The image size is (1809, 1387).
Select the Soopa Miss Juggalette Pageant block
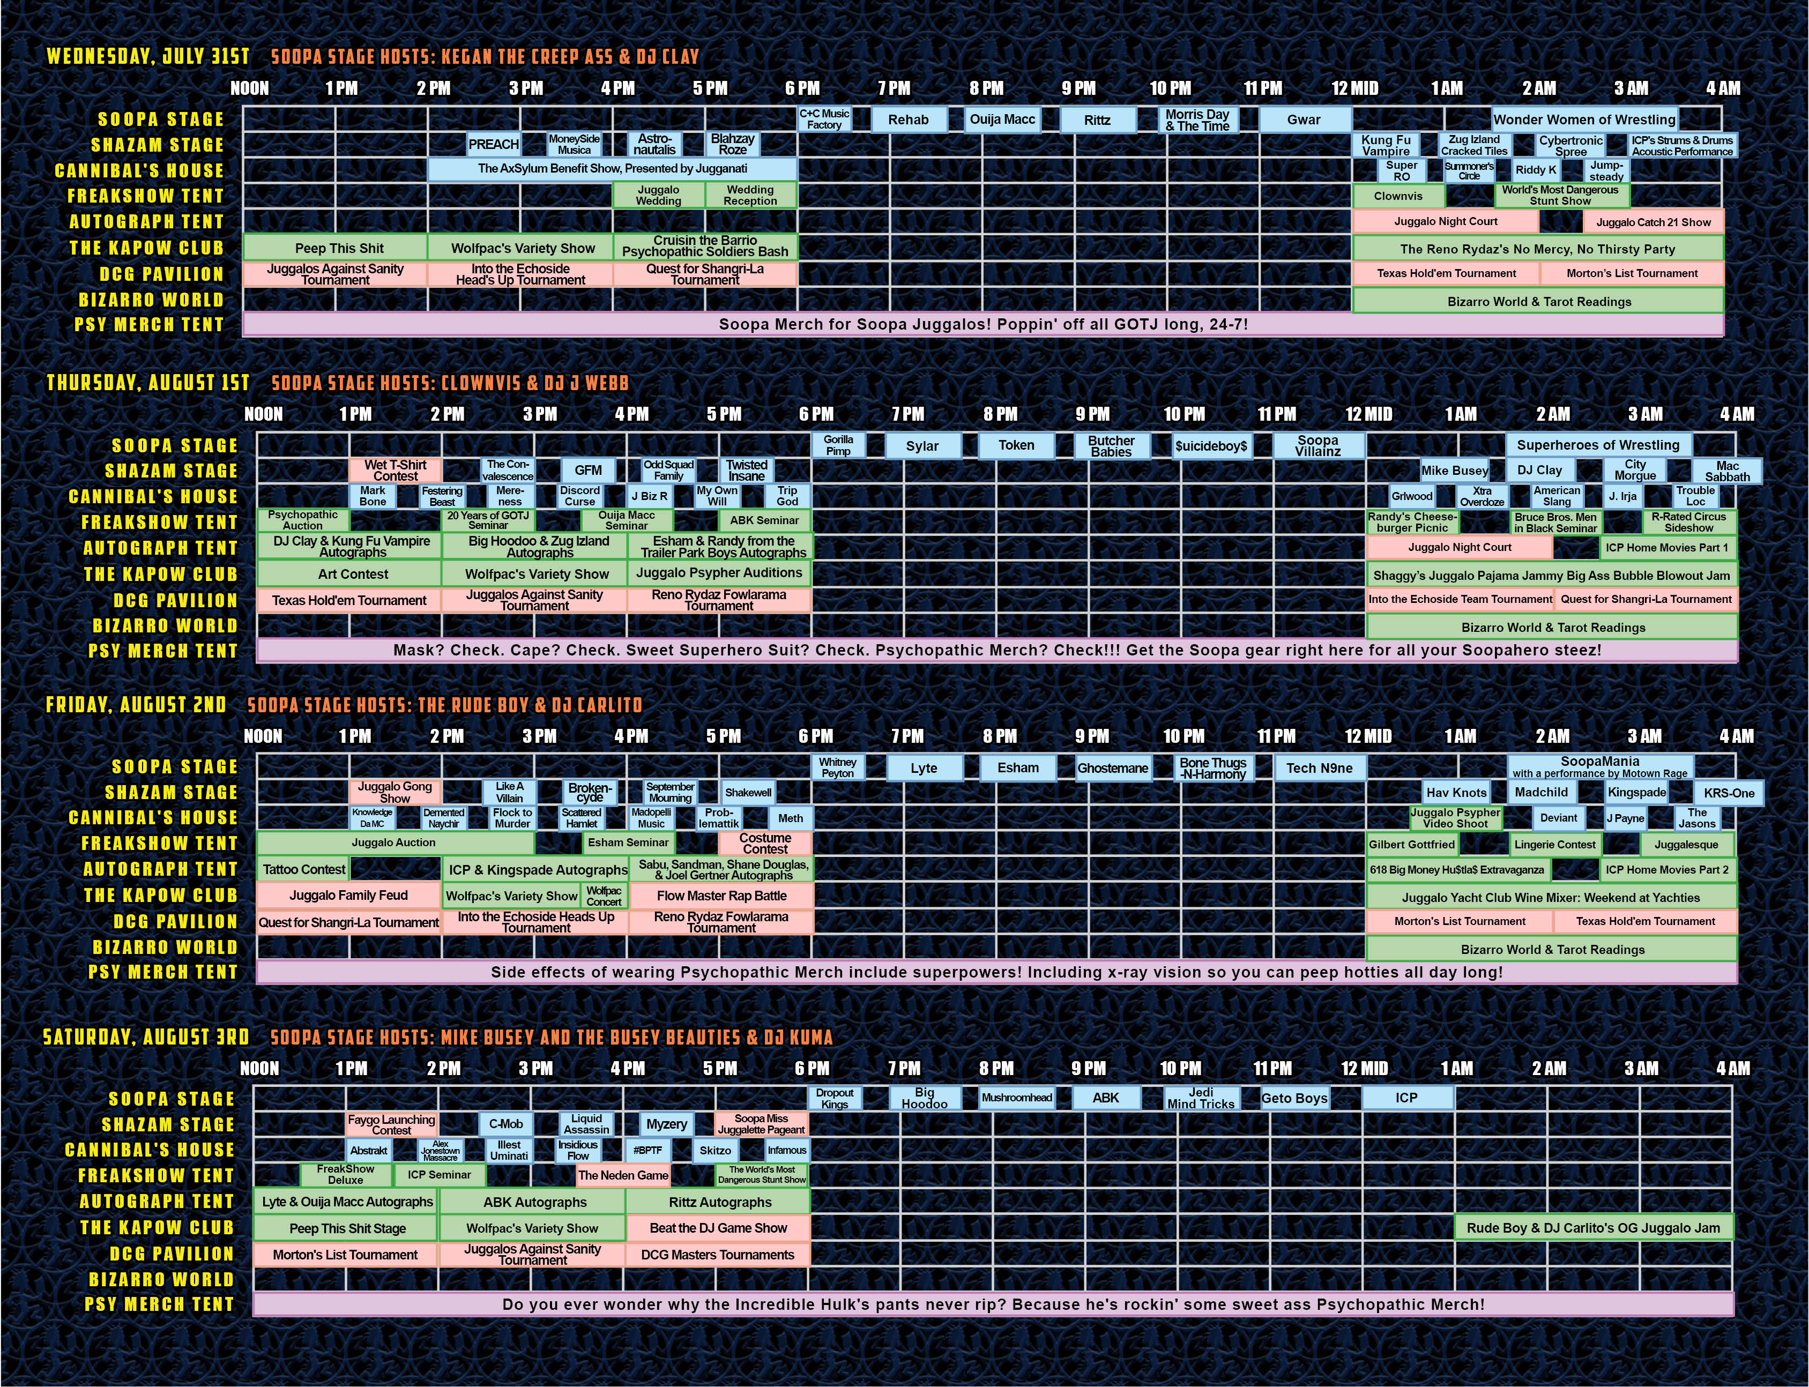coord(761,1124)
